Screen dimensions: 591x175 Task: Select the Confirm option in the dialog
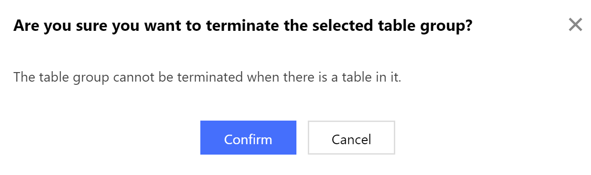click(x=248, y=137)
